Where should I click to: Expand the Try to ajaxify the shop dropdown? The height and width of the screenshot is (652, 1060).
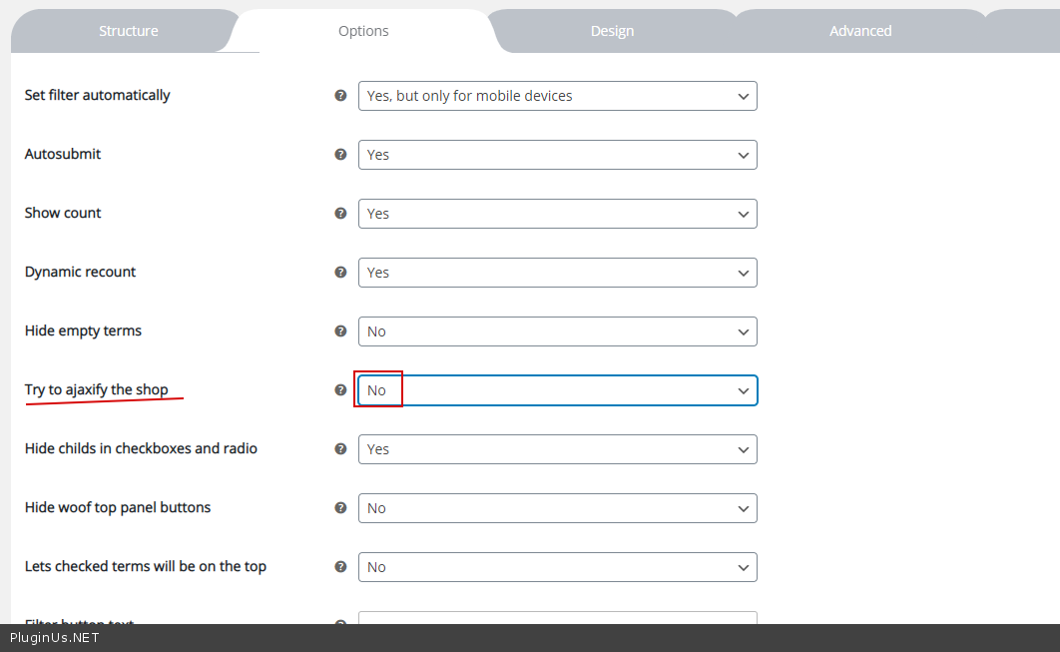557,390
